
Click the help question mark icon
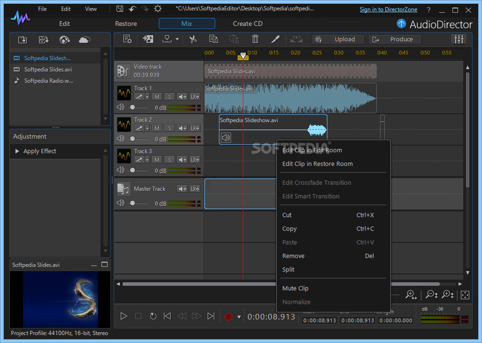[x=428, y=10]
